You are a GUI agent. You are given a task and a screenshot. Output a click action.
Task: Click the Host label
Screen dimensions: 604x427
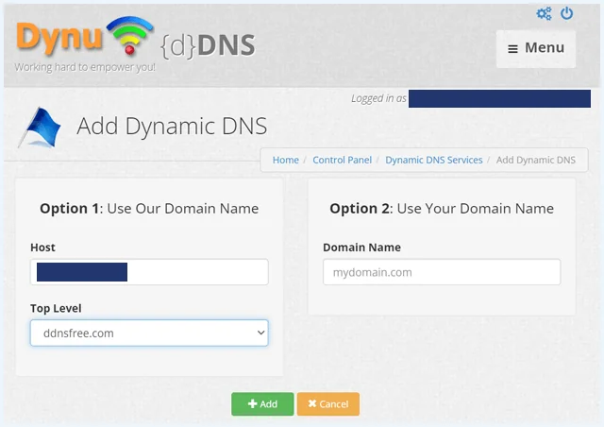point(42,248)
